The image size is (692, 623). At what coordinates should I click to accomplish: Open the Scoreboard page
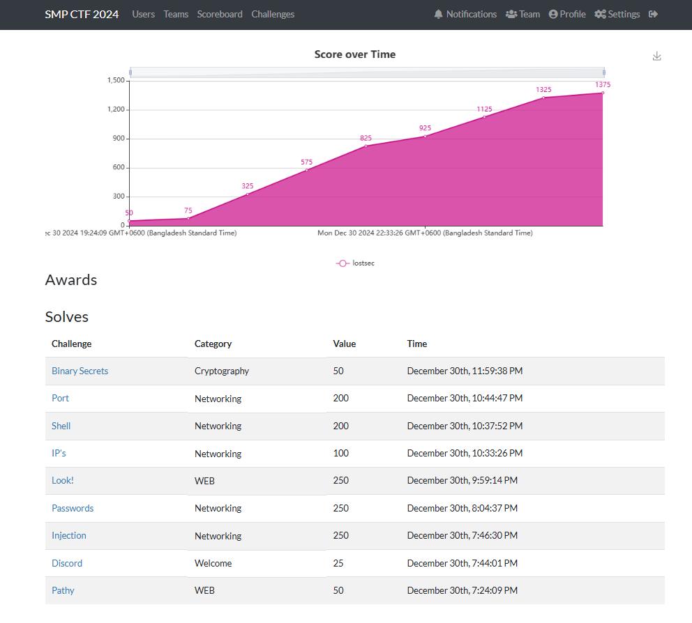coord(220,14)
